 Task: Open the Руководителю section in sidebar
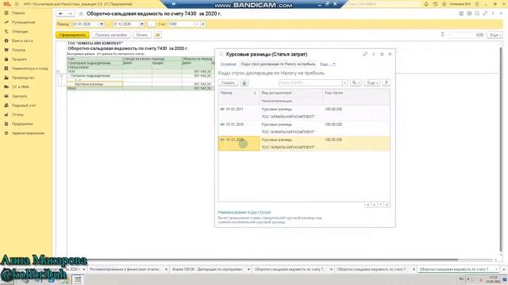click(23, 22)
